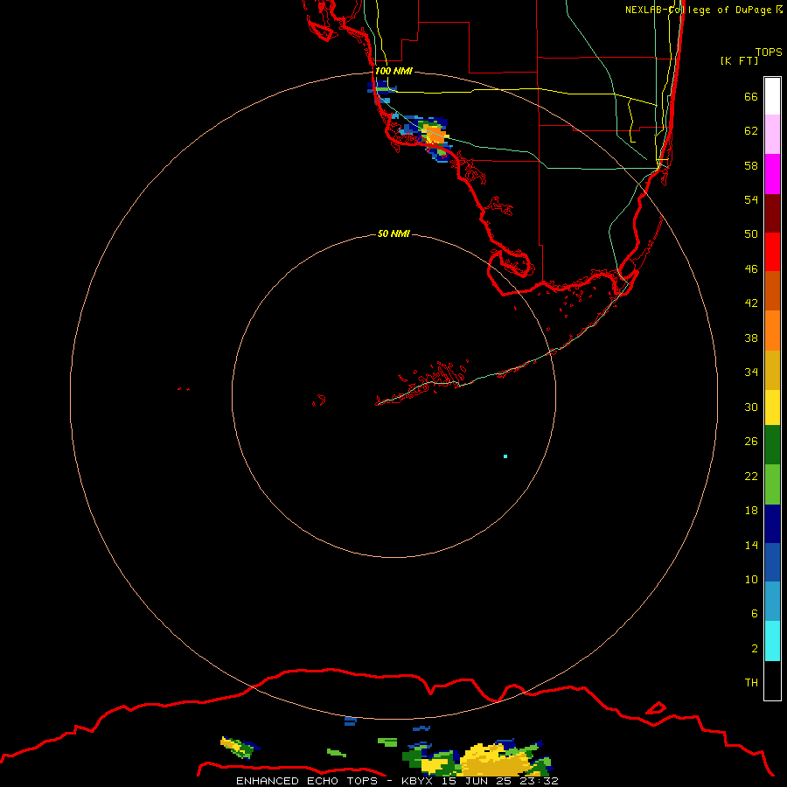The image size is (787, 787).
Task: Click the 100 NMI range ring label
Action: (x=393, y=71)
